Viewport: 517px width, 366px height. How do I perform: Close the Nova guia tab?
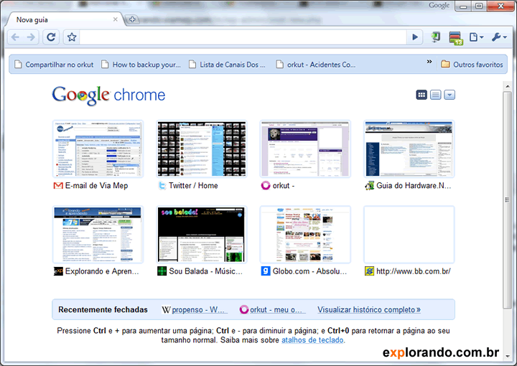pos(115,19)
